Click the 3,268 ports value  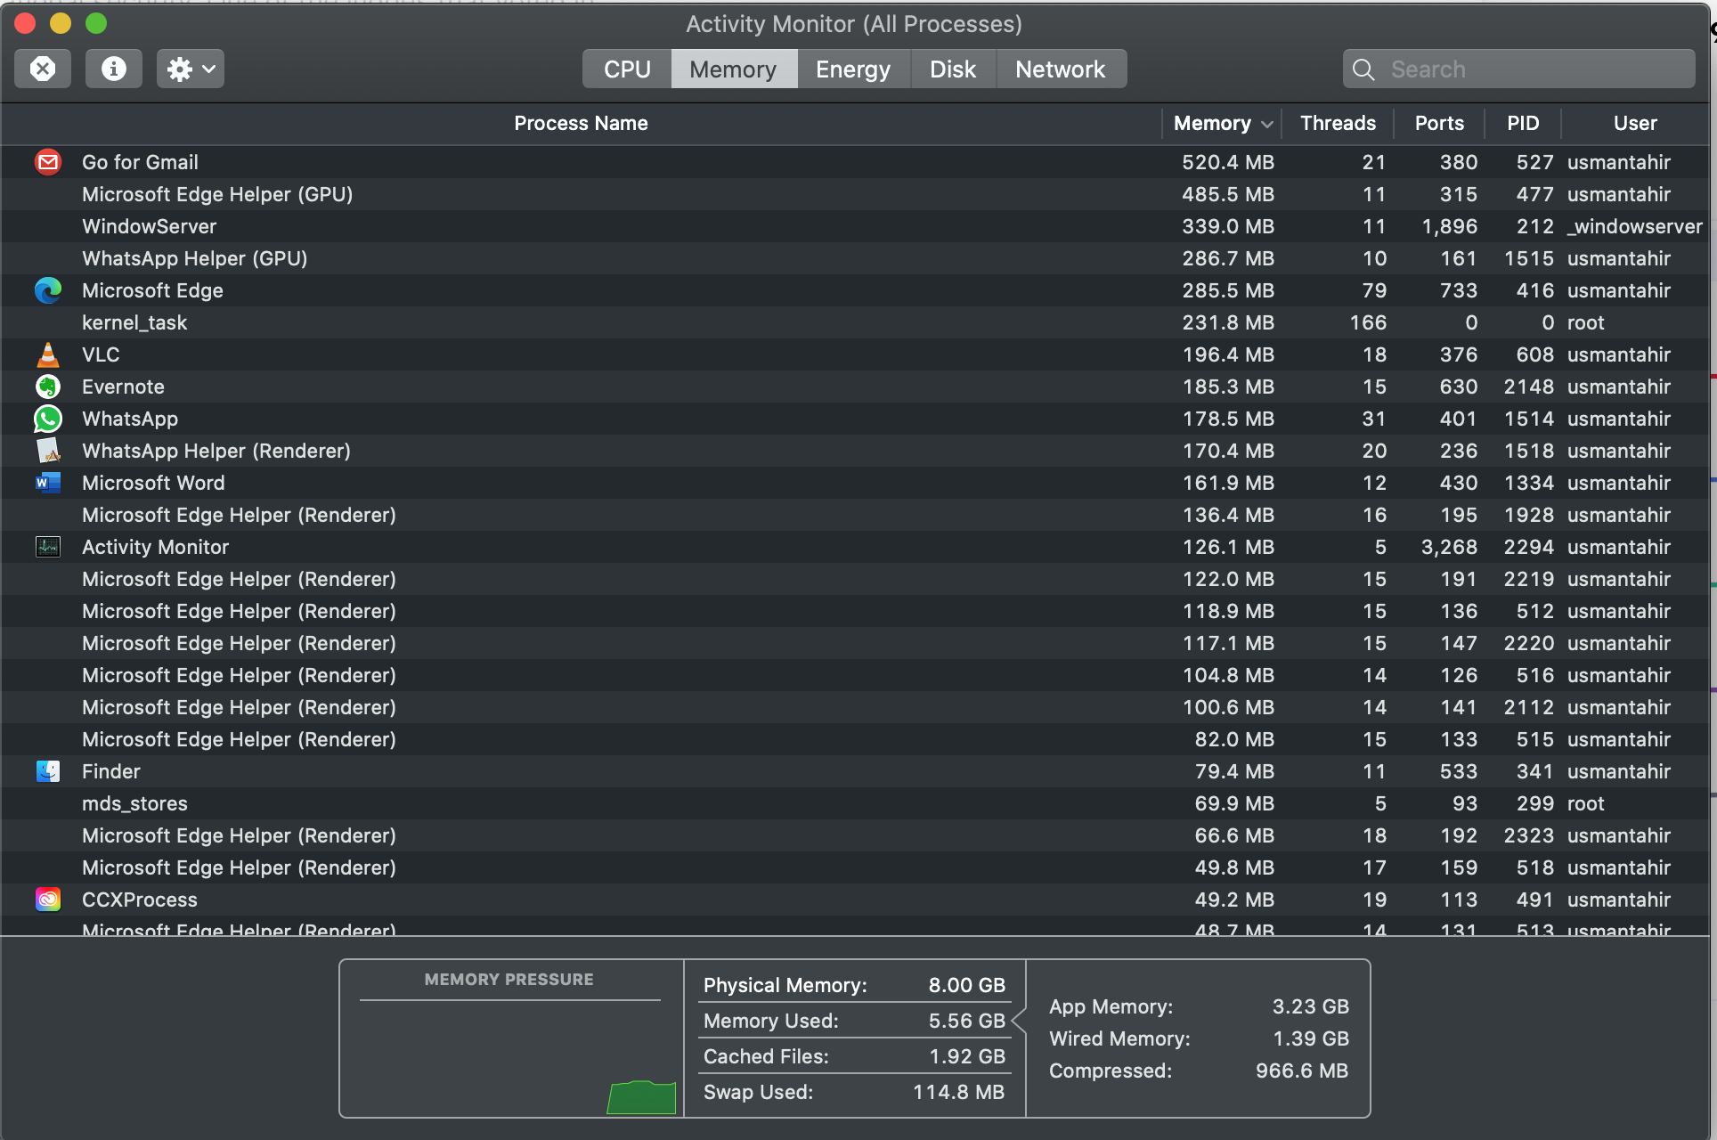(1450, 547)
